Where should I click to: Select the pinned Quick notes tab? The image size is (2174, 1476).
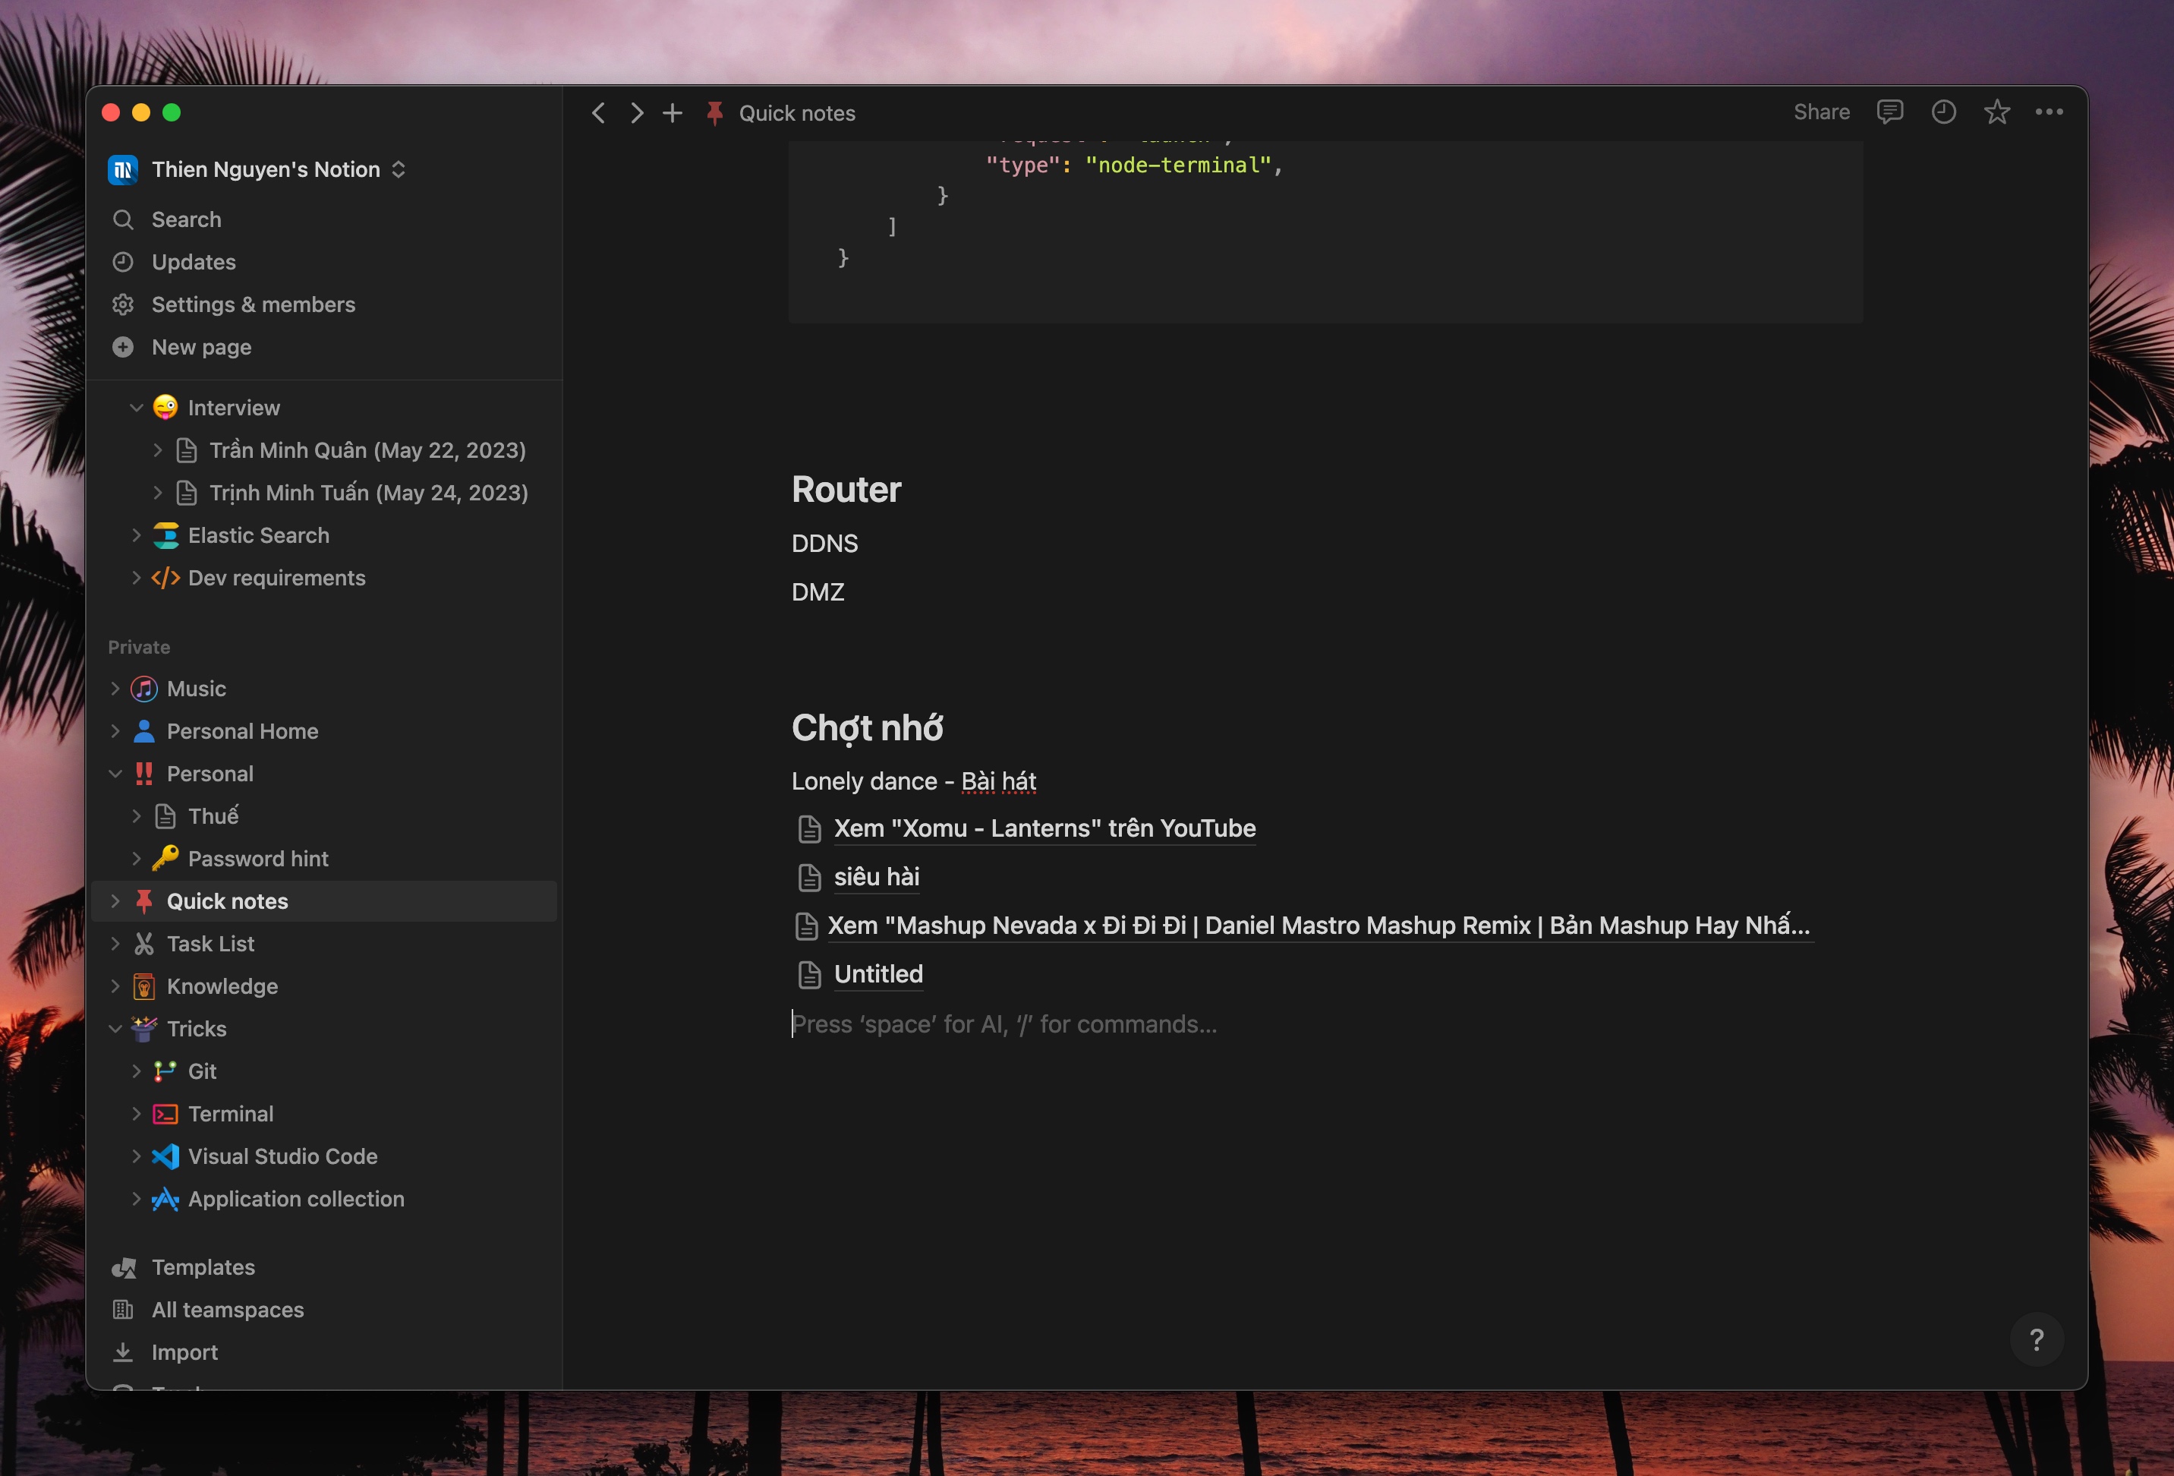click(x=797, y=112)
